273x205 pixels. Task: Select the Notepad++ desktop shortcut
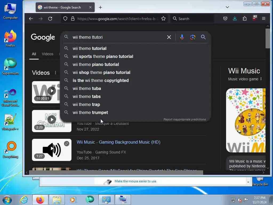[10, 122]
